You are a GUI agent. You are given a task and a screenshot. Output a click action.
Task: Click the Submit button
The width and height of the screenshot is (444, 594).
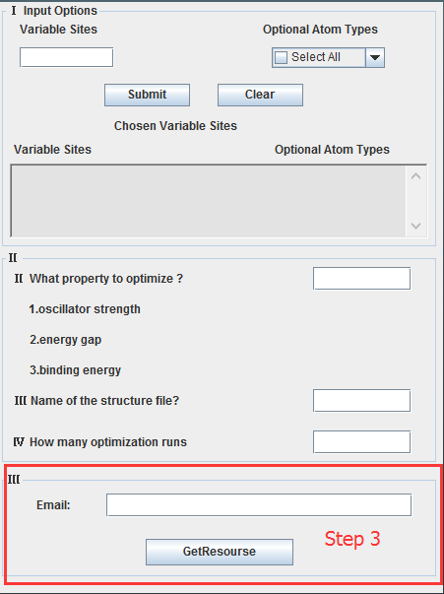147,95
